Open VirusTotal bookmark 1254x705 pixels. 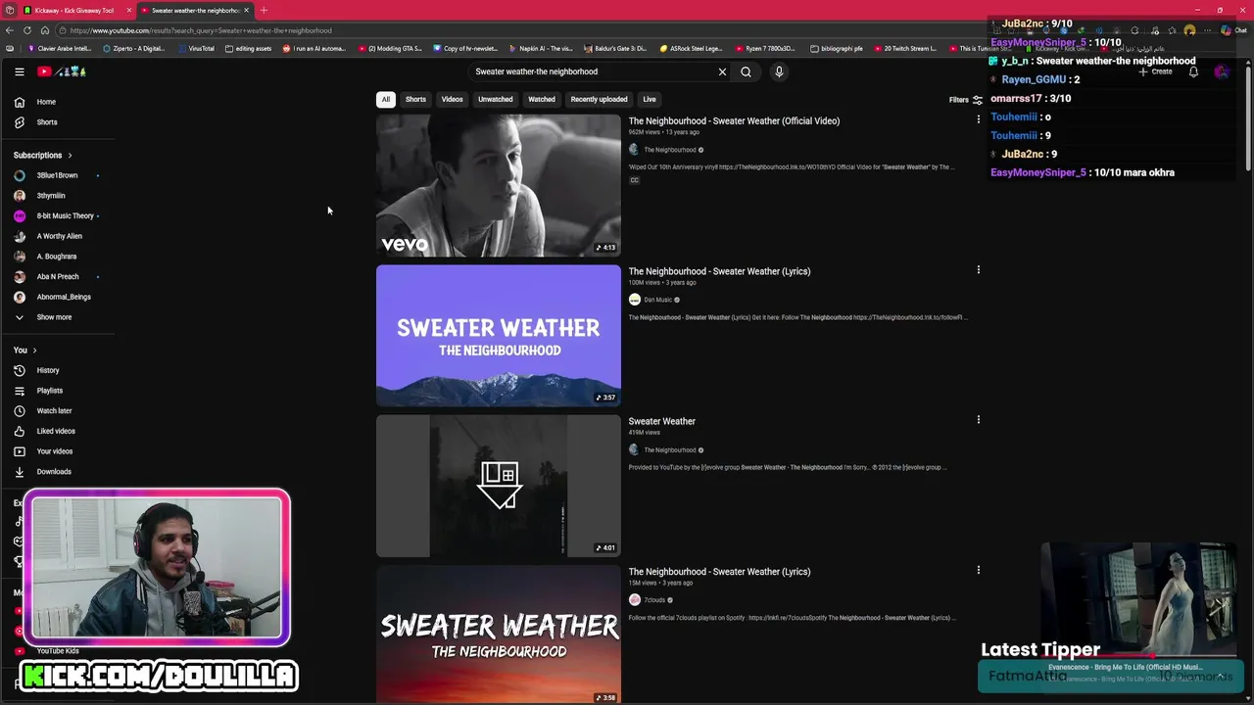click(x=196, y=48)
